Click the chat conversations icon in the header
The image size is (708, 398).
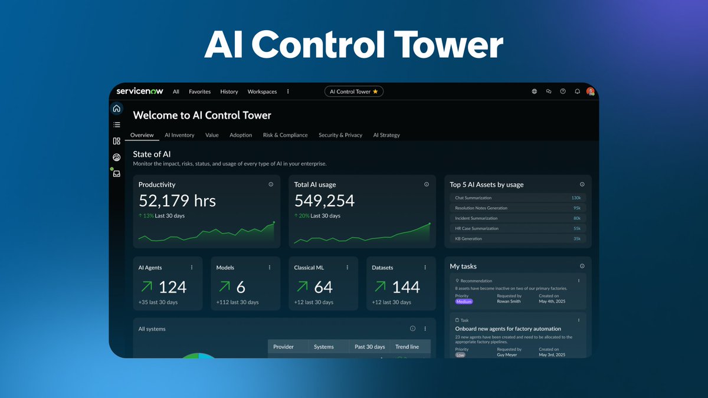pos(549,91)
